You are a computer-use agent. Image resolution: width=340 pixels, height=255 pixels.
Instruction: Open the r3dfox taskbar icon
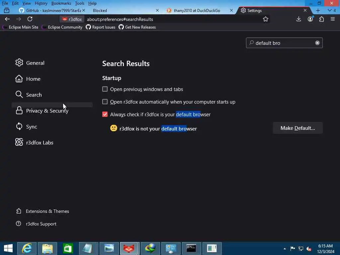129,248
